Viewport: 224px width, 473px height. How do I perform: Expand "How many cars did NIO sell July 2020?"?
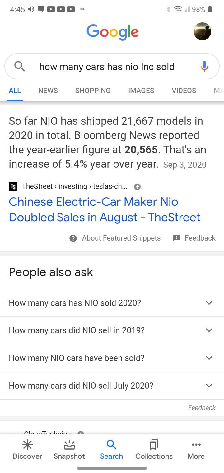(x=209, y=386)
